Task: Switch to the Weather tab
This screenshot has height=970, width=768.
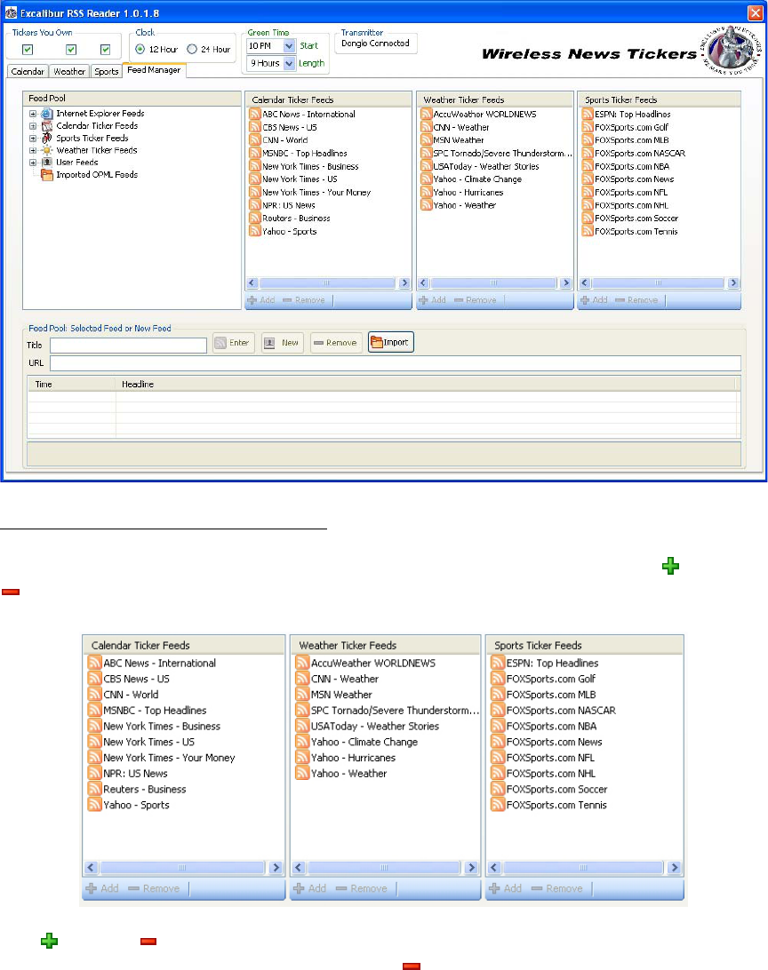Action: [69, 71]
